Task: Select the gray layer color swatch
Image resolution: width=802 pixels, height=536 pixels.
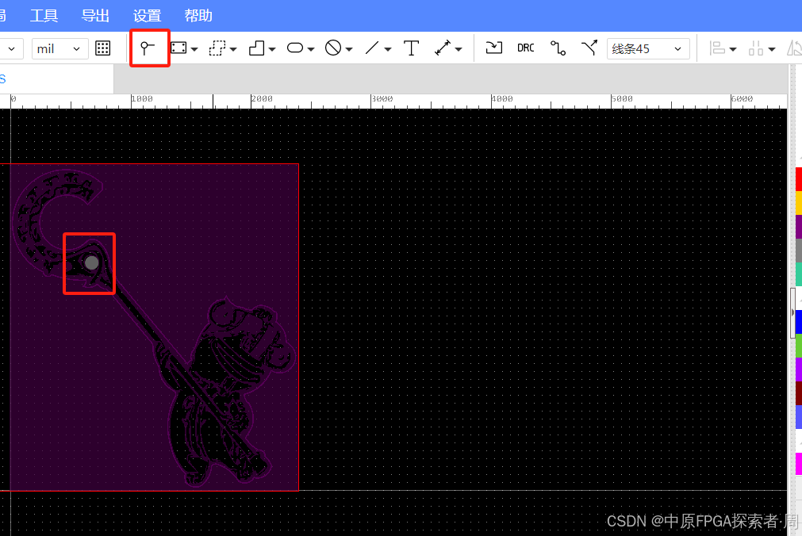Action: [798, 251]
